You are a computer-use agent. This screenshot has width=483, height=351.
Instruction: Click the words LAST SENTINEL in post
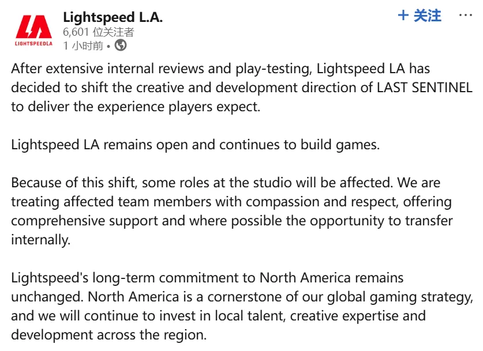coord(425,88)
